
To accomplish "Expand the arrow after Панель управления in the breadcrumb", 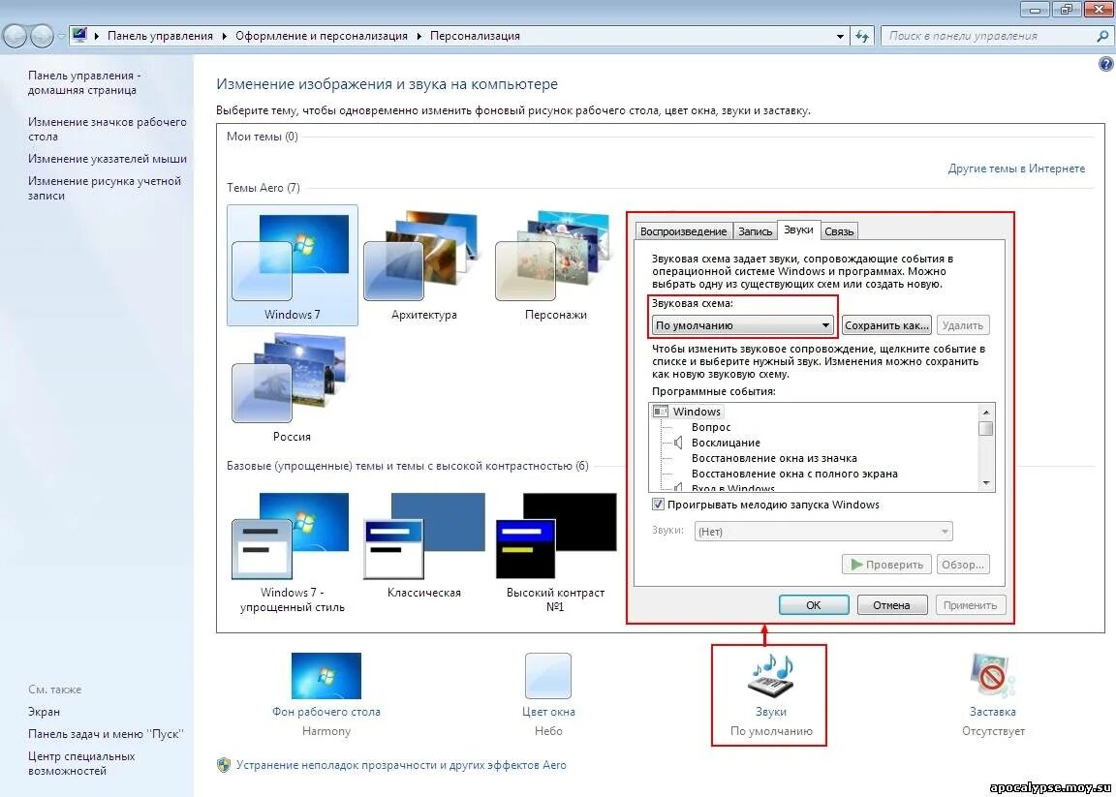I will point(224,36).
